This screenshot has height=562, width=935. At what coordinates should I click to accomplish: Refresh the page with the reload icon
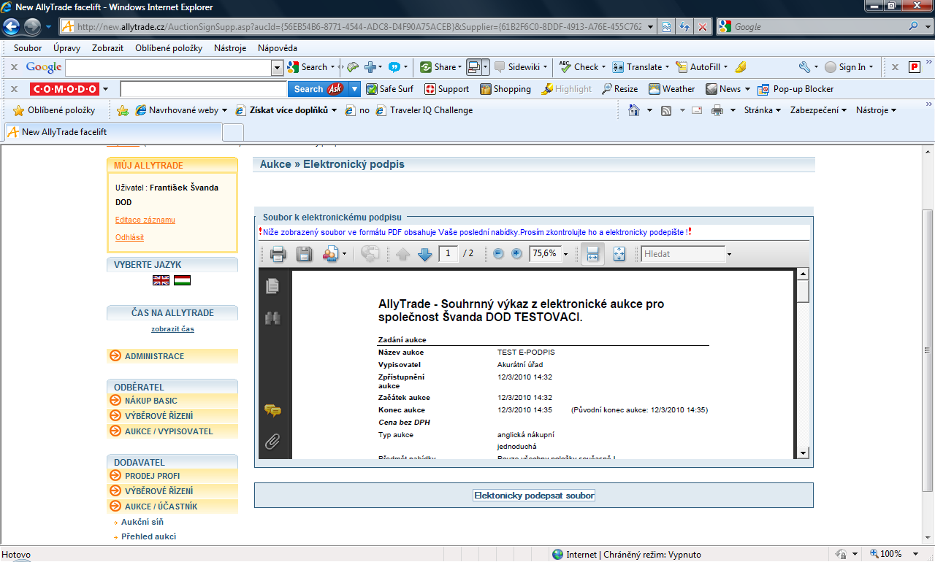[684, 27]
